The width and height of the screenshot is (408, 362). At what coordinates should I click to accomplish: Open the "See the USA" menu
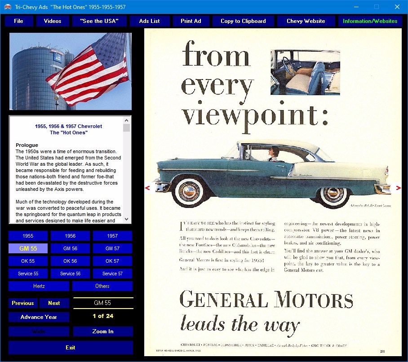point(99,21)
